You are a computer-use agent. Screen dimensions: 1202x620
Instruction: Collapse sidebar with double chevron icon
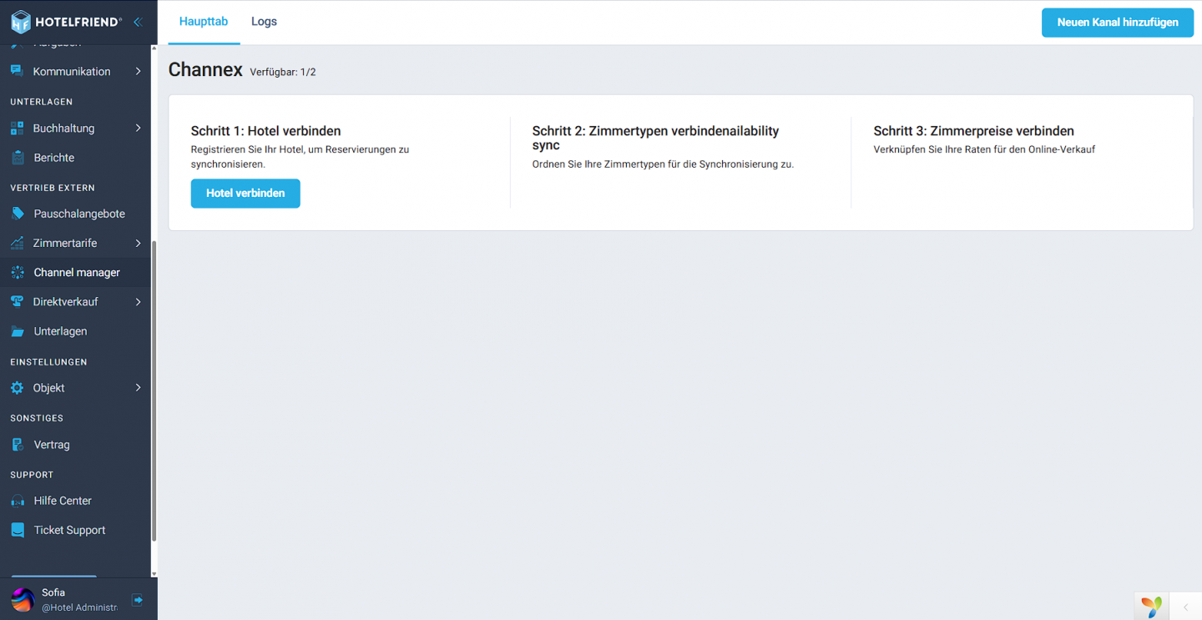coord(138,22)
